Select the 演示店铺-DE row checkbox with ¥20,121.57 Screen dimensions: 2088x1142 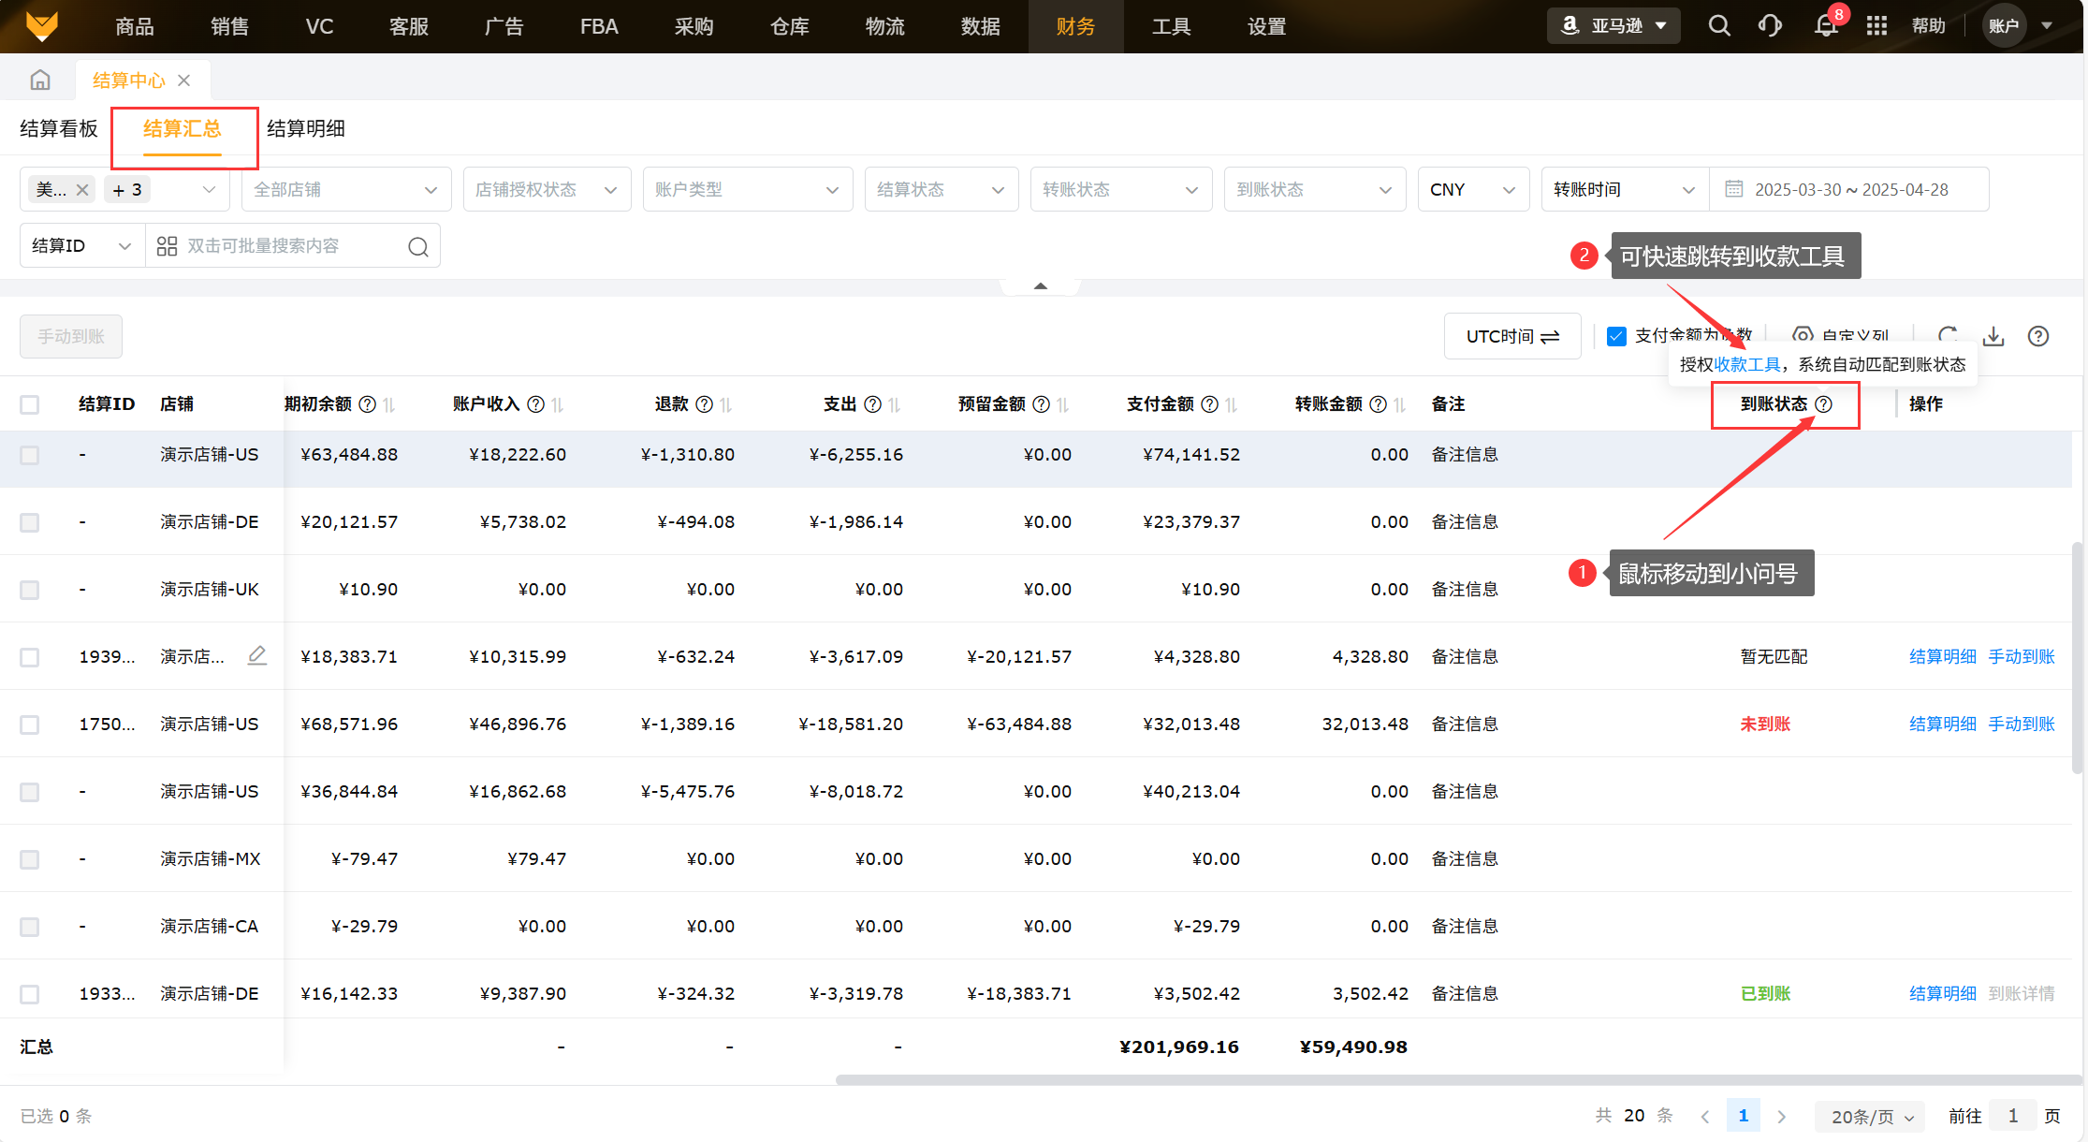(30, 522)
